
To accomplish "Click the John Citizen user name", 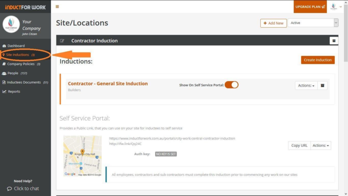I will coord(30,34).
